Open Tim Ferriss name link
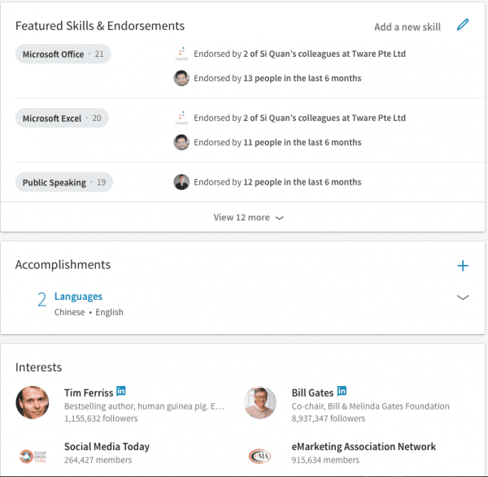 pos(89,392)
